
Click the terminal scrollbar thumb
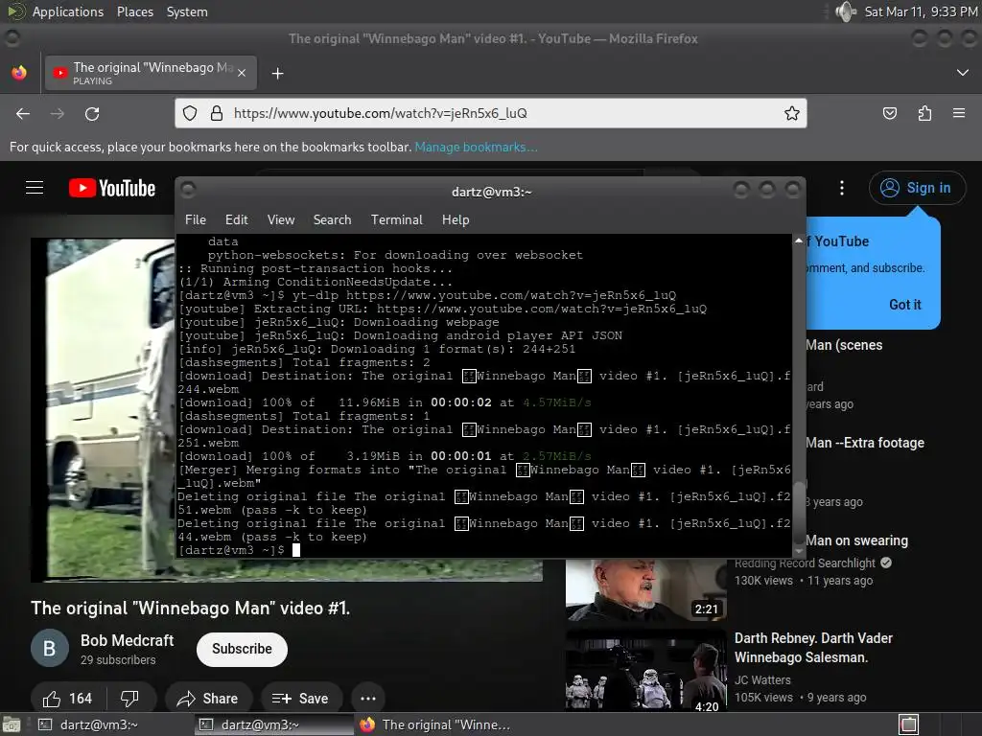coord(799,514)
